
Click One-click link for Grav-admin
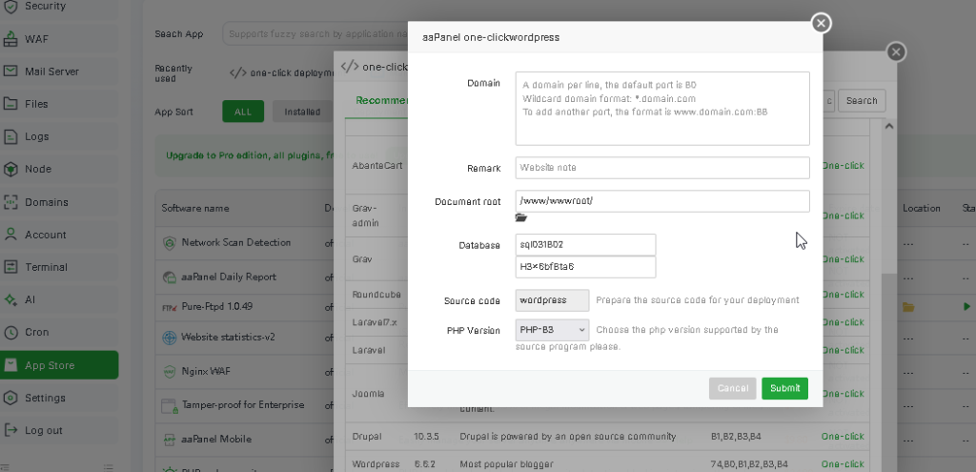pyautogui.click(x=843, y=215)
